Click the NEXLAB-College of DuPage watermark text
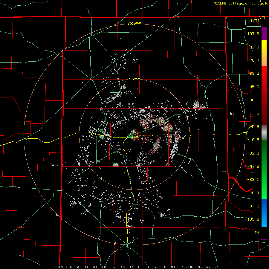This screenshot has width=269, height=269. [239, 3]
